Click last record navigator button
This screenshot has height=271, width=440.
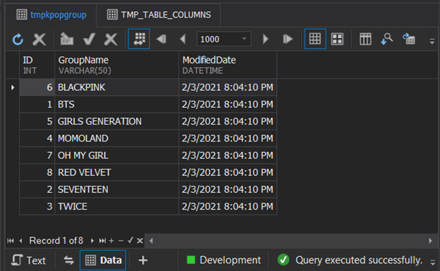[102, 241]
